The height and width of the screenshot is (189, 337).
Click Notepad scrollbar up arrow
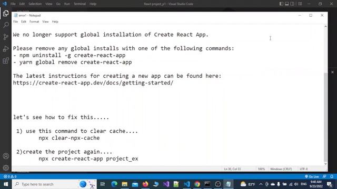pyautogui.click(x=325, y=27)
